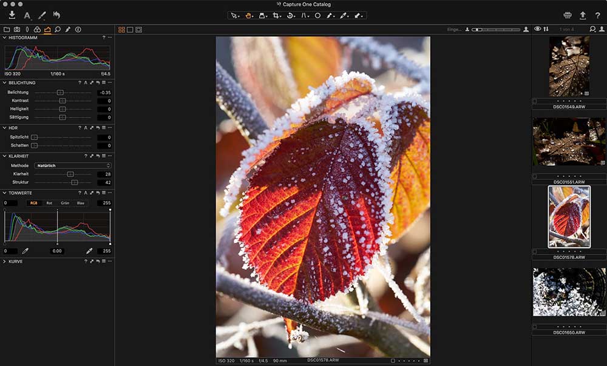Open the Color circles tool tab
This screenshot has width=607, height=366.
pyautogui.click(x=37, y=29)
